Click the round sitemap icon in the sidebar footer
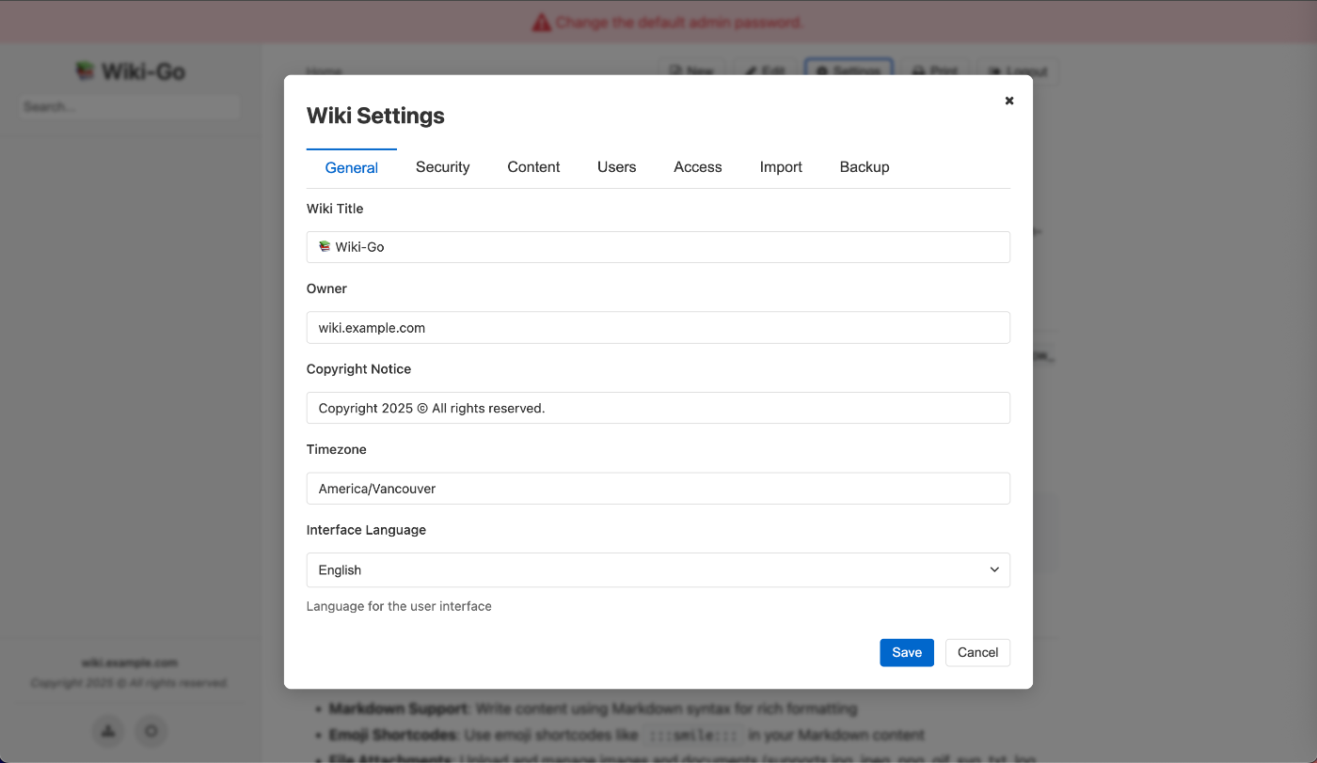 coord(108,731)
